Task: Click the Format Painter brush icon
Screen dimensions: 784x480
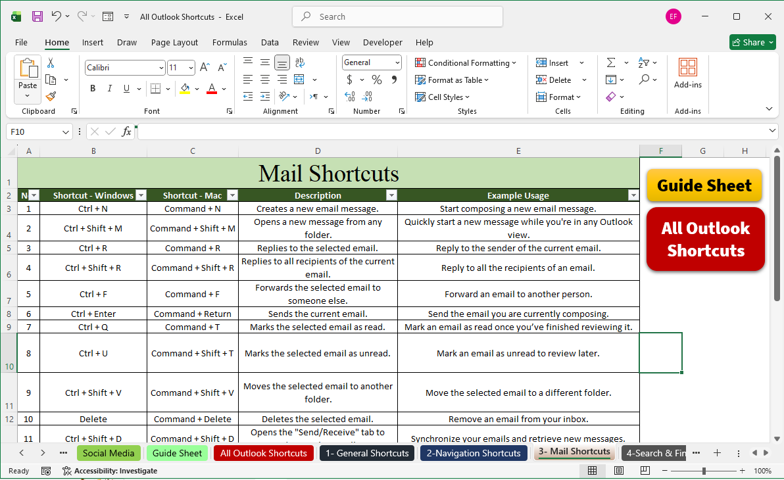Action: pos(51,96)
